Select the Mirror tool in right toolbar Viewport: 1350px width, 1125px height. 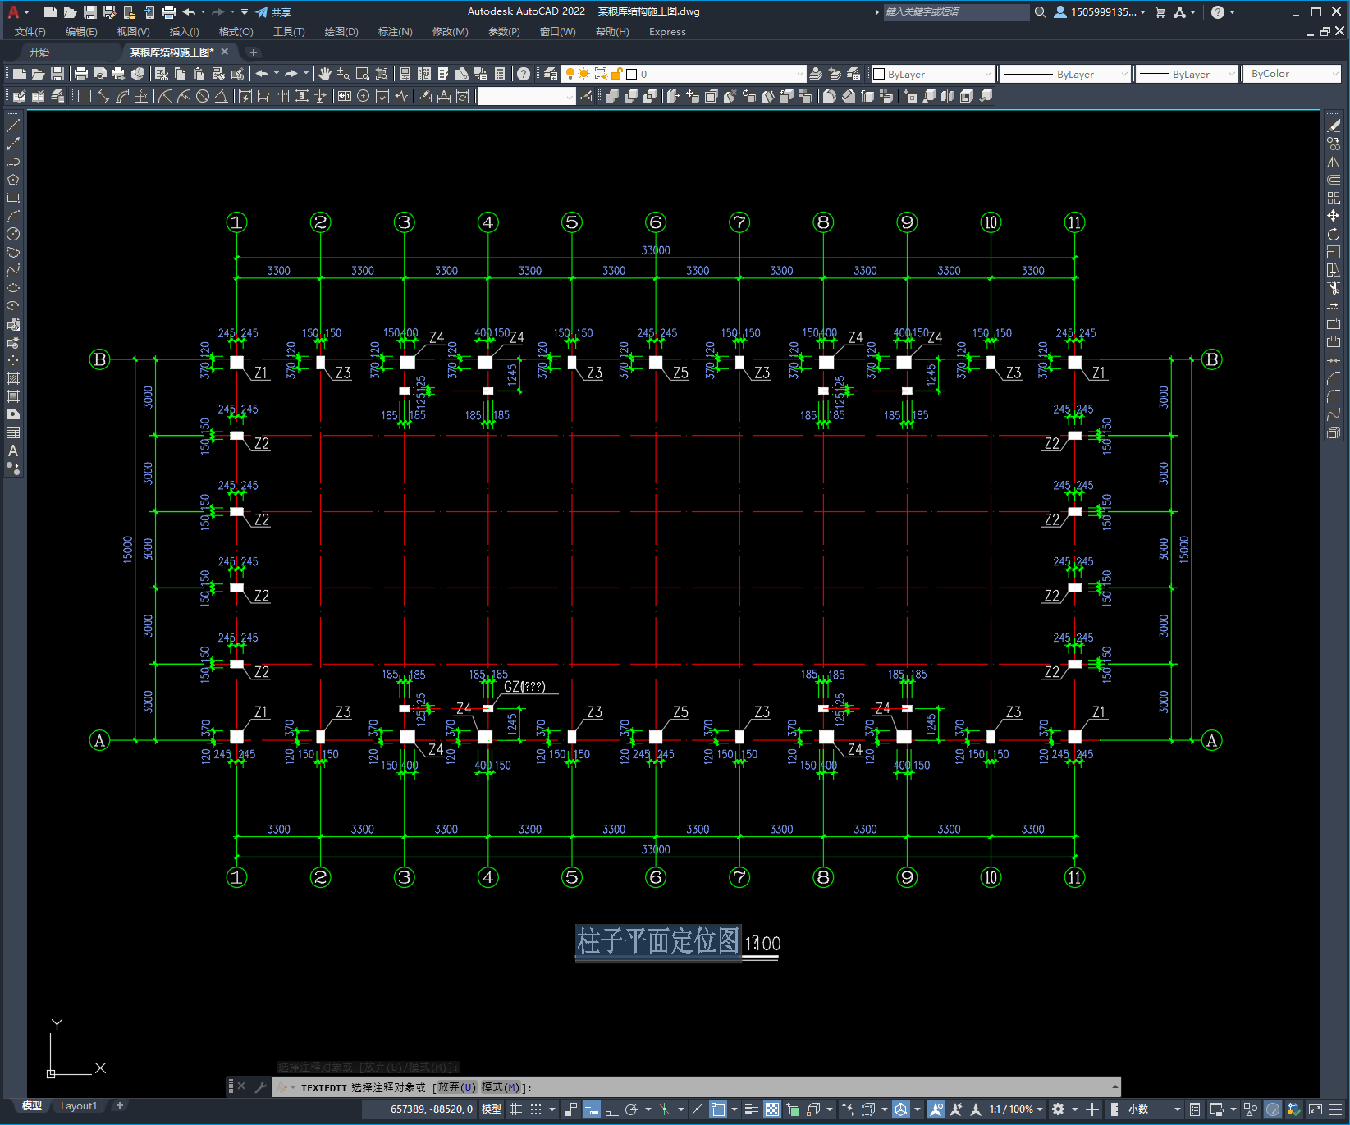coord(1334,162)
